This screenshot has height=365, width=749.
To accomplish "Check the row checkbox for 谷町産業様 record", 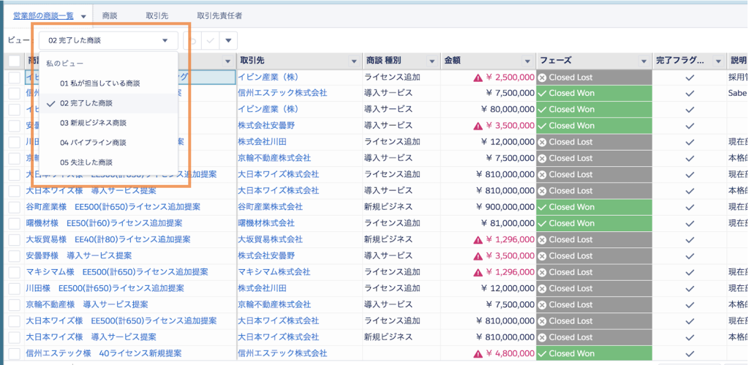I will pyautogui.click(x=15, y=207).
